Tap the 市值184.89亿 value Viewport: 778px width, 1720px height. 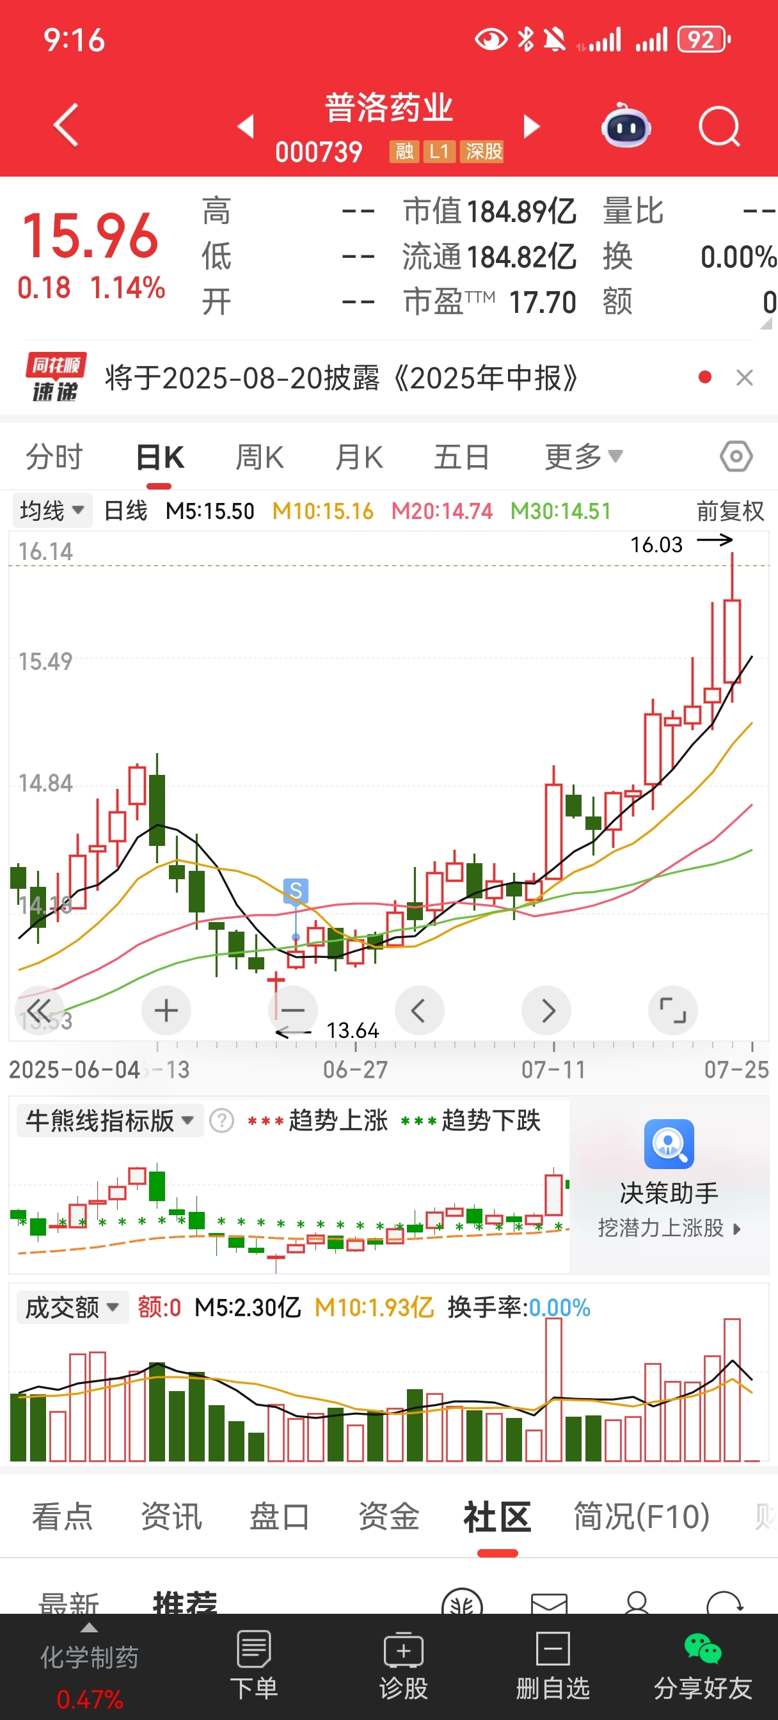[x=489, y=211]
